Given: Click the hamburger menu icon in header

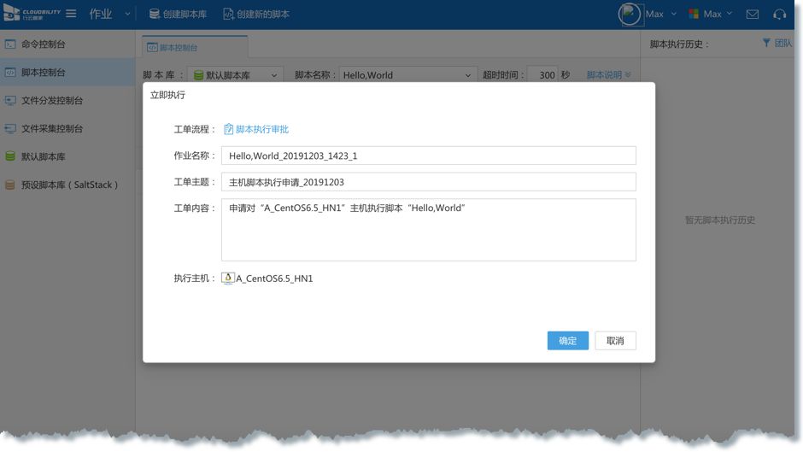Looking at the screenshot, I should pos(71,14).
